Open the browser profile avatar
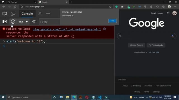The image size is (179, 100). pyautogui.click(x=169, y=7)
